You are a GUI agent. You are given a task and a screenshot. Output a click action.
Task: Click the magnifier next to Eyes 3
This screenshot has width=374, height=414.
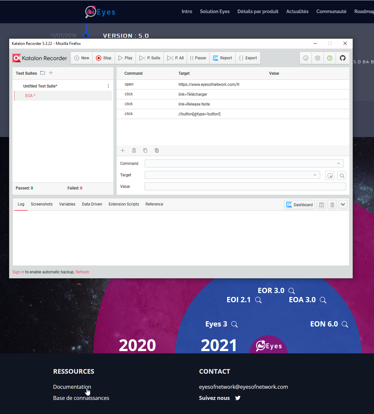234,325
